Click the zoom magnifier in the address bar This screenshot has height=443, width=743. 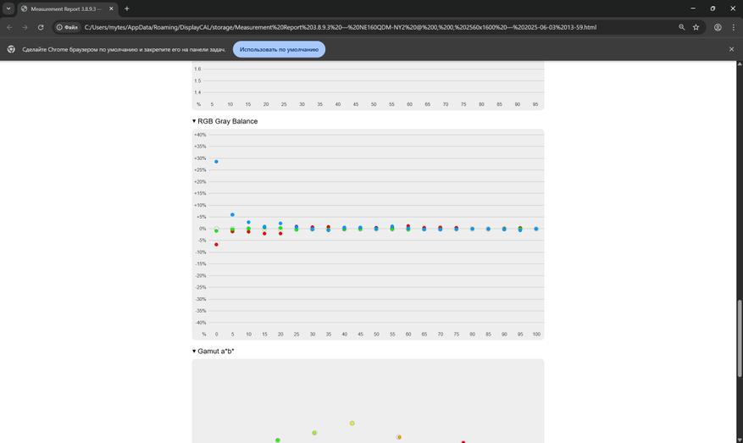[681, 27]
